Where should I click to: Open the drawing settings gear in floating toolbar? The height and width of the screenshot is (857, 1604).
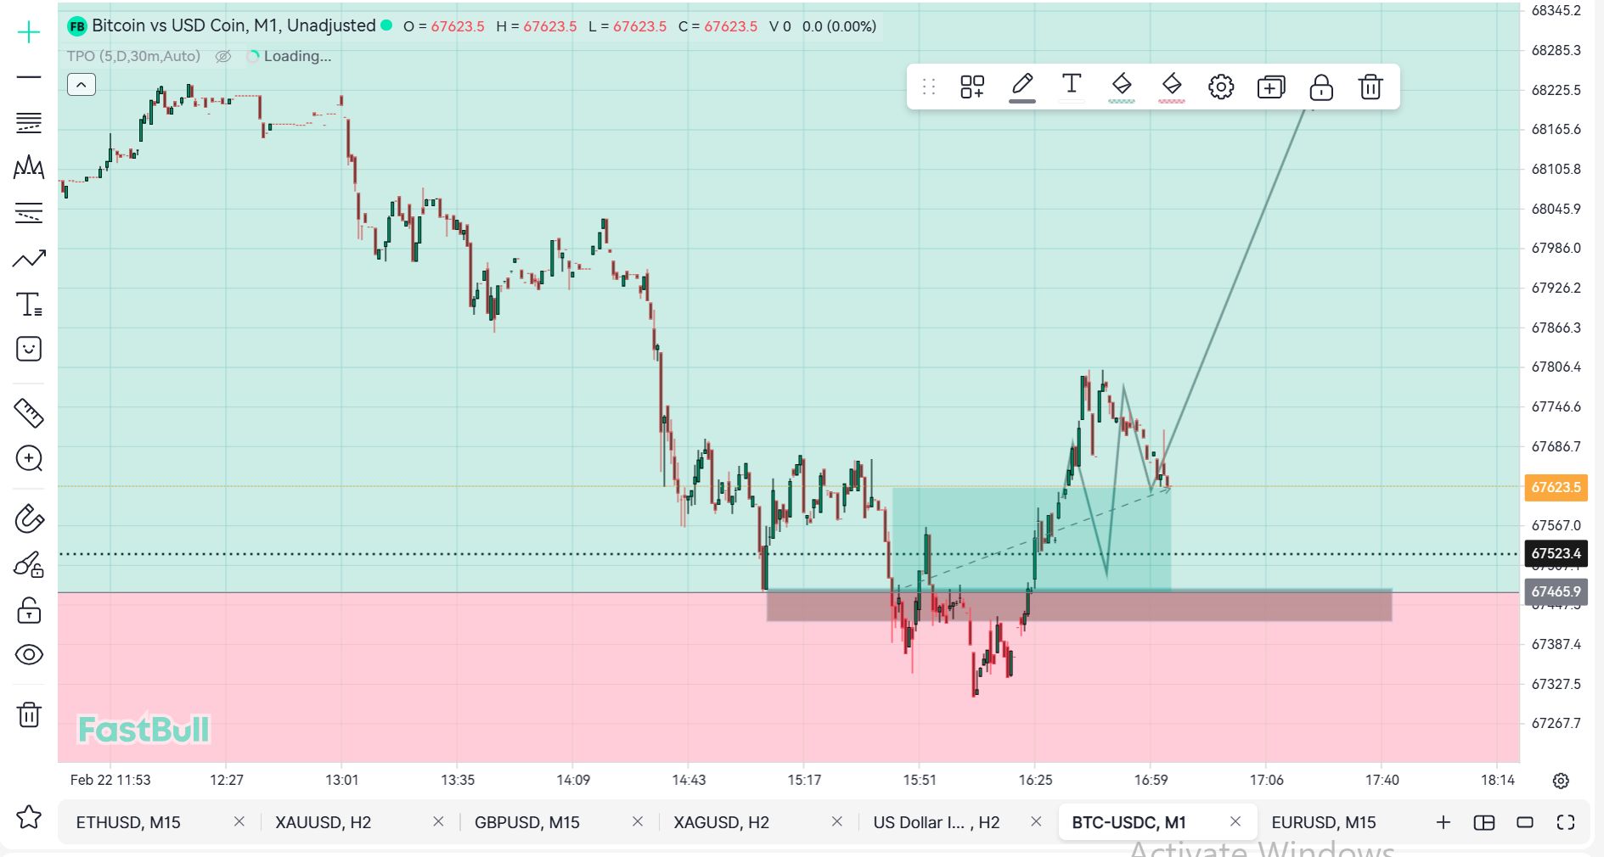[x=1220, y=87]
